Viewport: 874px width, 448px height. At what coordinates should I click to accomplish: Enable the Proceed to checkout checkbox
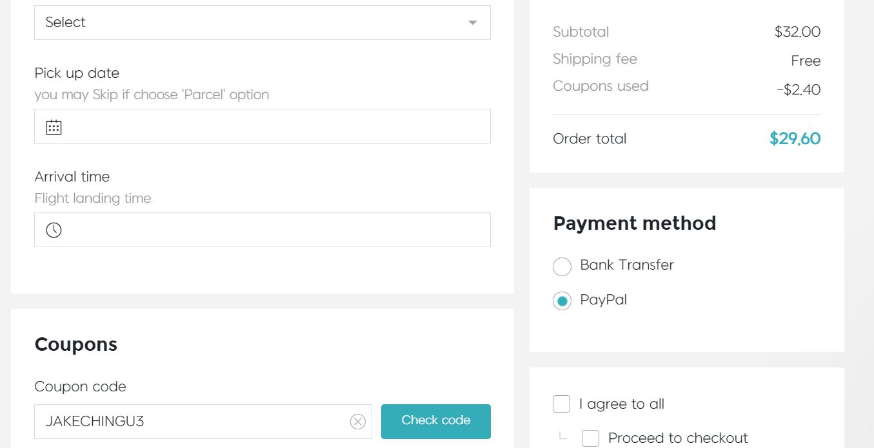pos(590,438)
